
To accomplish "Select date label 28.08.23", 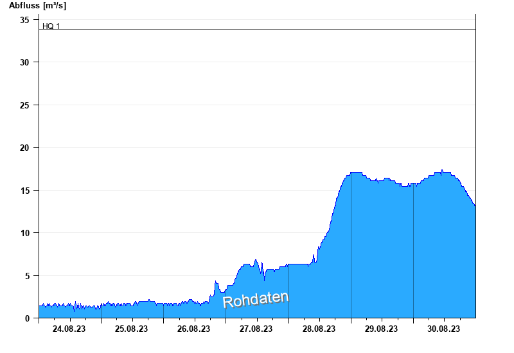I will pyautogui.click(x=319, y=329).
